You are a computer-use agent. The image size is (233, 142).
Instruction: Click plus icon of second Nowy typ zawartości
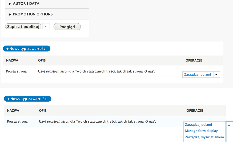8,99
